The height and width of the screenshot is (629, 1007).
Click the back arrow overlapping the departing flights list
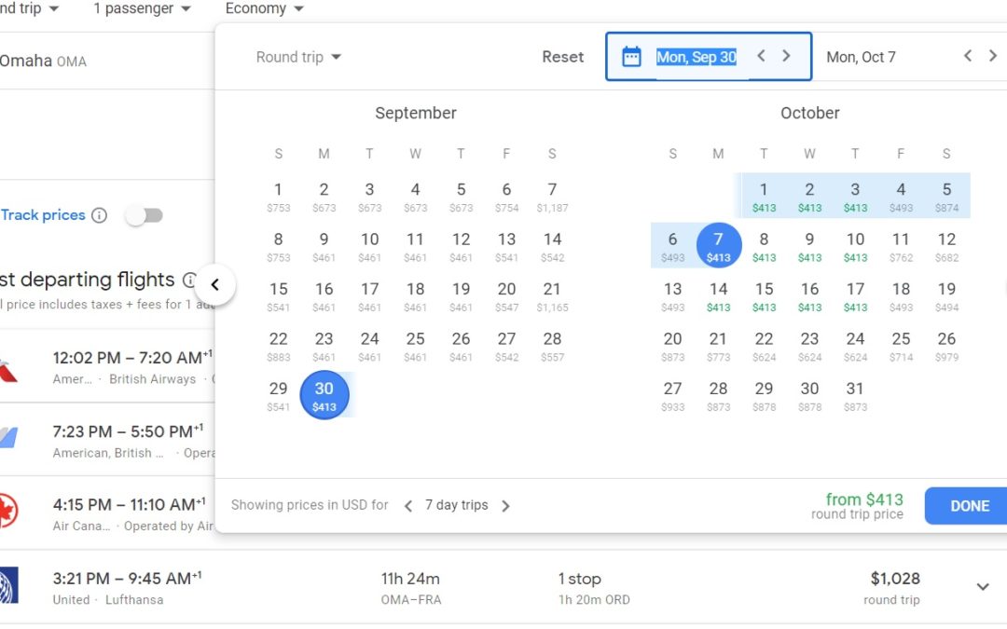pyautogui.click(x=215, y=285)
